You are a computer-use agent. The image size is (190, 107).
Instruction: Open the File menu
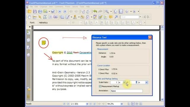pyautogui.click(x=31, y=7)
